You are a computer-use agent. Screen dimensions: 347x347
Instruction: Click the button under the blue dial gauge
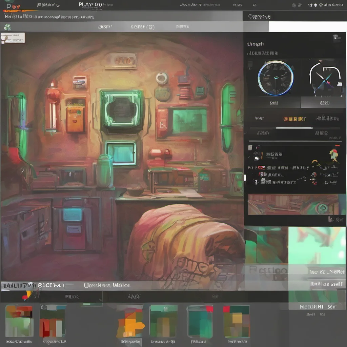pos(273,103)
